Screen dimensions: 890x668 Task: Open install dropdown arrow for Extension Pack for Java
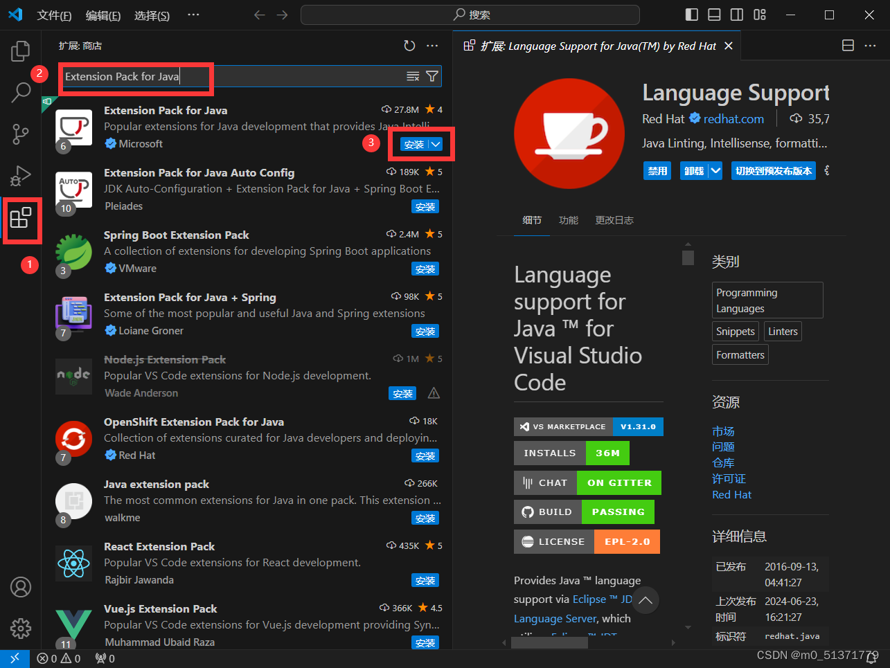tap(436, 144)
